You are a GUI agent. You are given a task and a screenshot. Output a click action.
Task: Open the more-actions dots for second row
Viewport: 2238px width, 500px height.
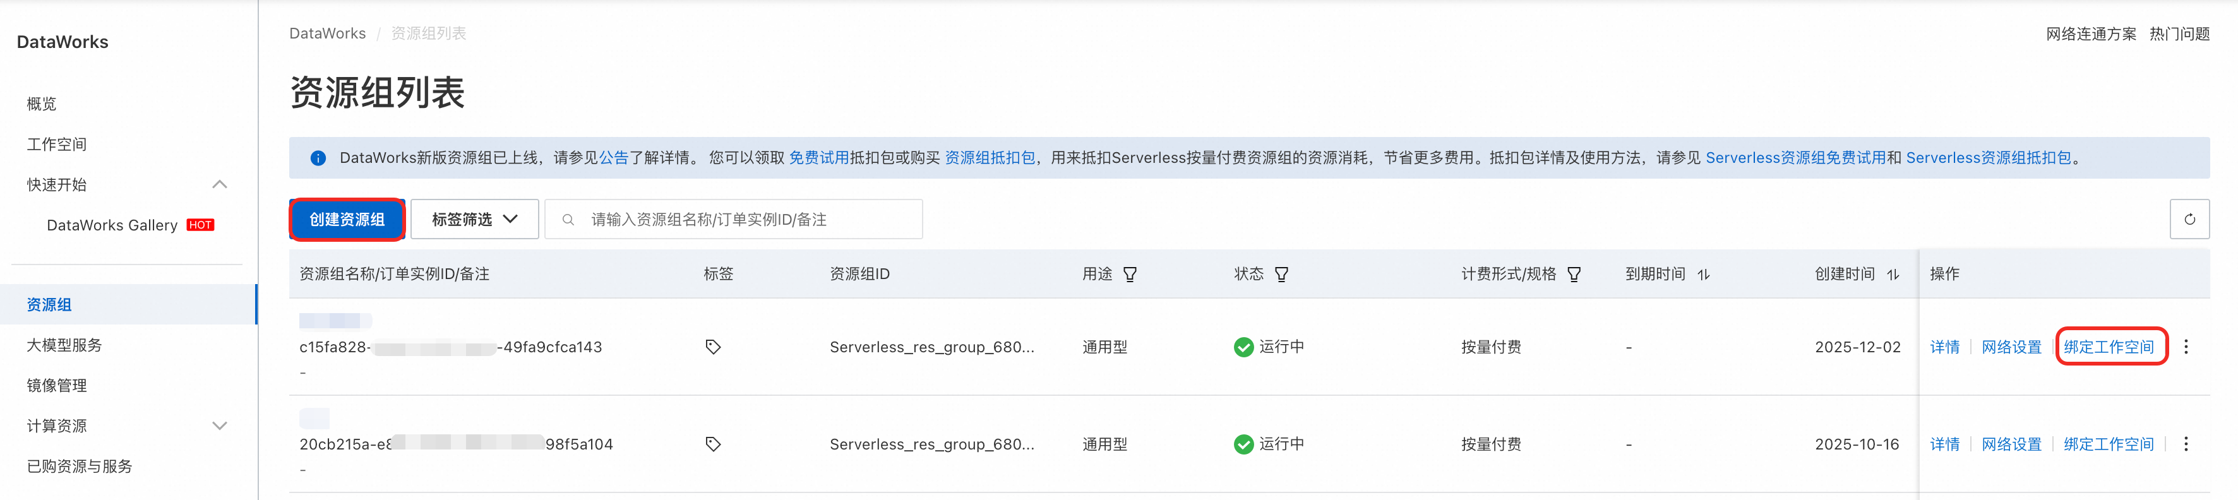2186,444
